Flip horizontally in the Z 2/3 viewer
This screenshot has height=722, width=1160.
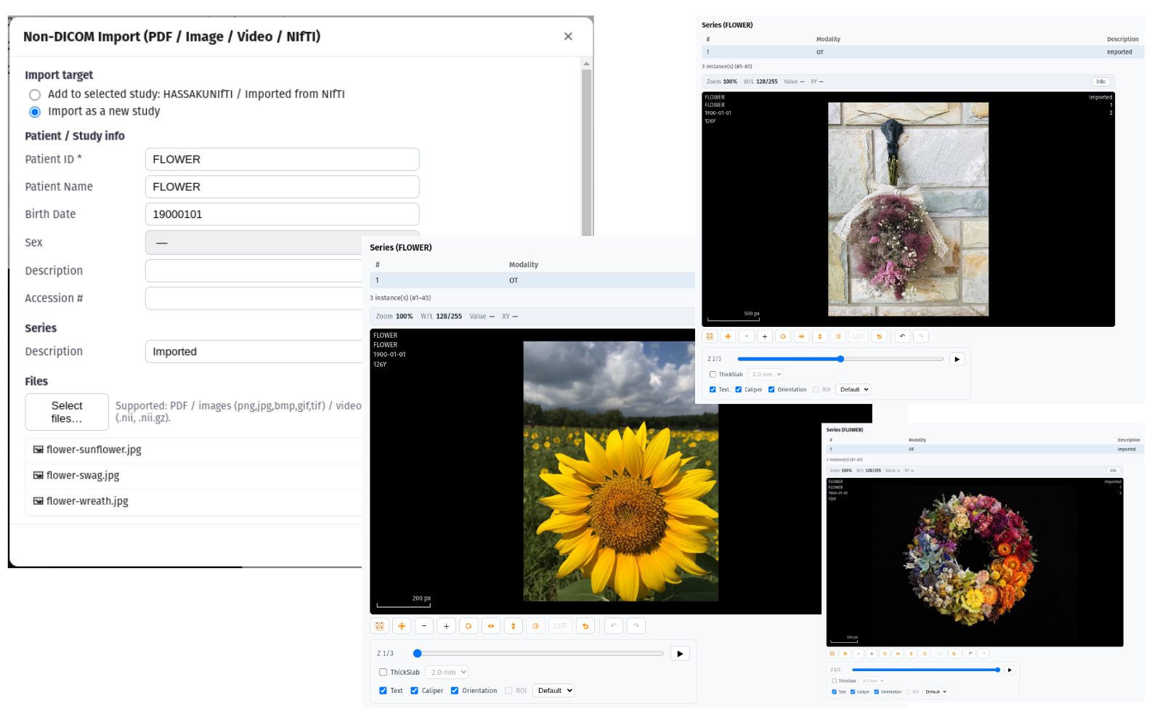801,336
